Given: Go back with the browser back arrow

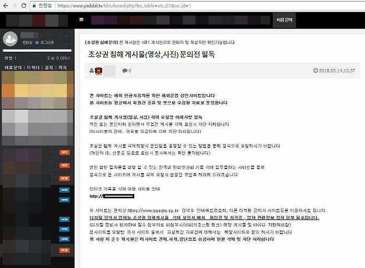Looking at the screenshot, I should [x=6, y=6].
